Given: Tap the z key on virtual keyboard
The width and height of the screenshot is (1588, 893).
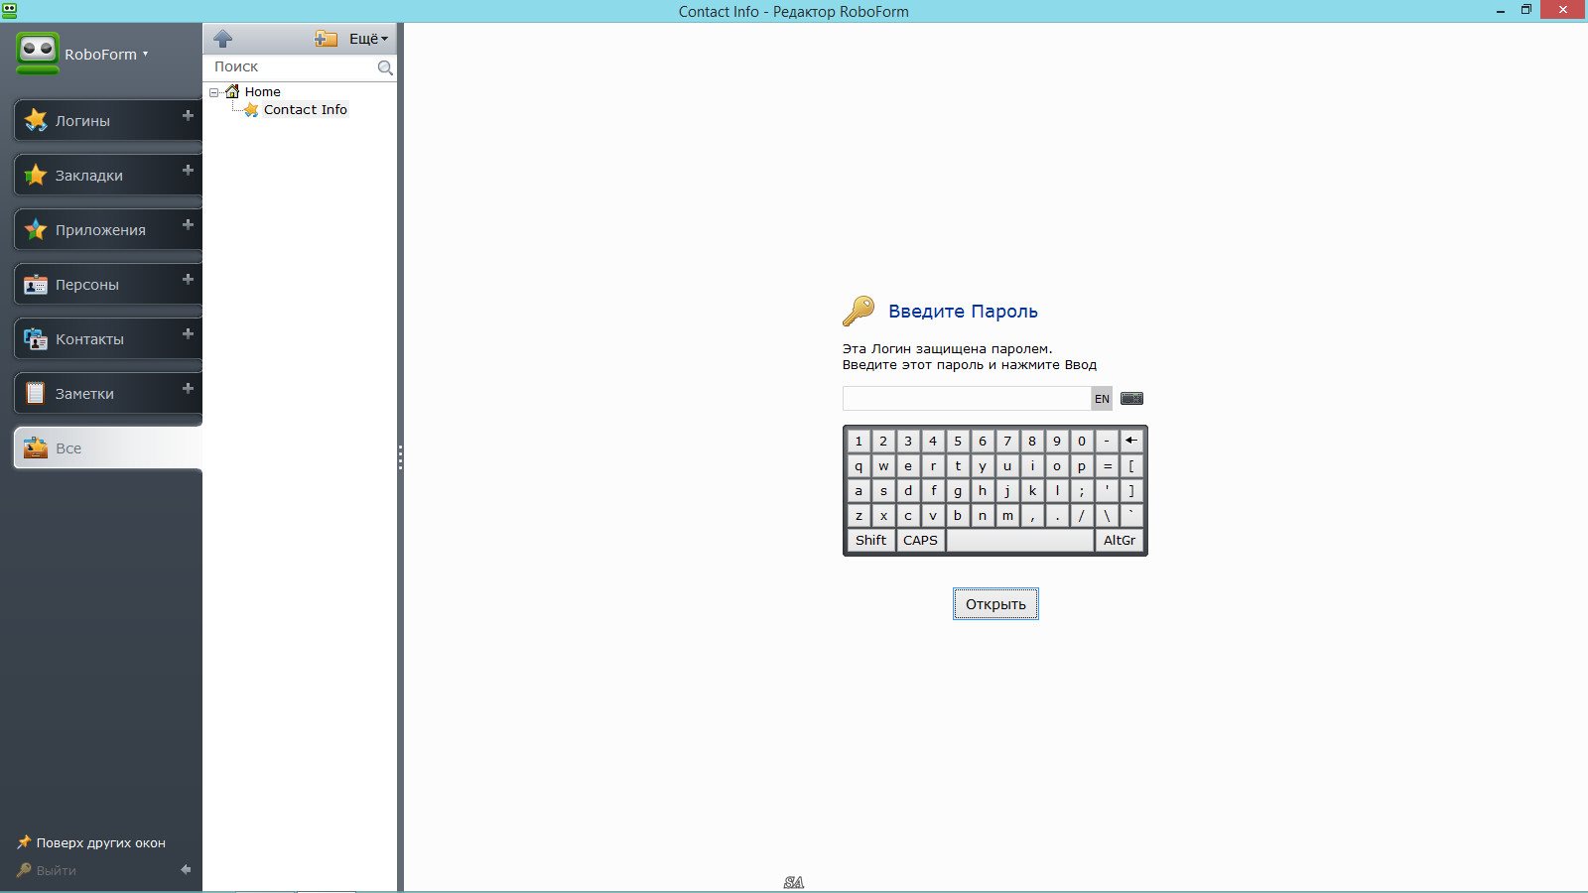Looking at the screenshot, I should [x=859, y=515].
